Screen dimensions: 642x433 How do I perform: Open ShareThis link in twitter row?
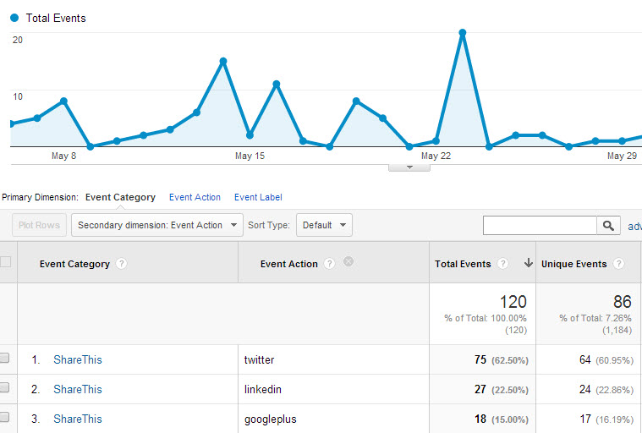coord(77,359)
